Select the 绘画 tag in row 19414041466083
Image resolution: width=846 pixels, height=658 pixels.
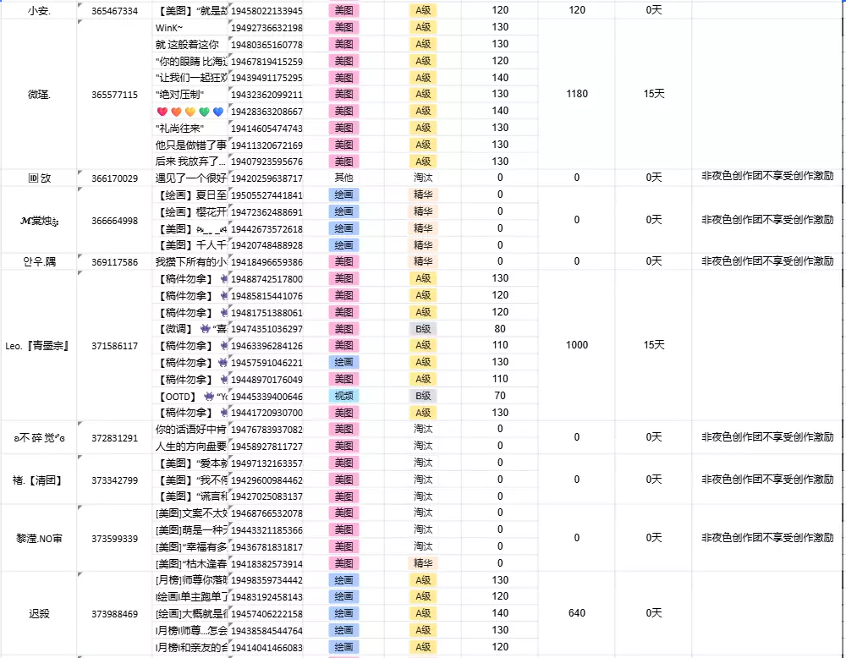pyautogui.click(x=343, y=647)
